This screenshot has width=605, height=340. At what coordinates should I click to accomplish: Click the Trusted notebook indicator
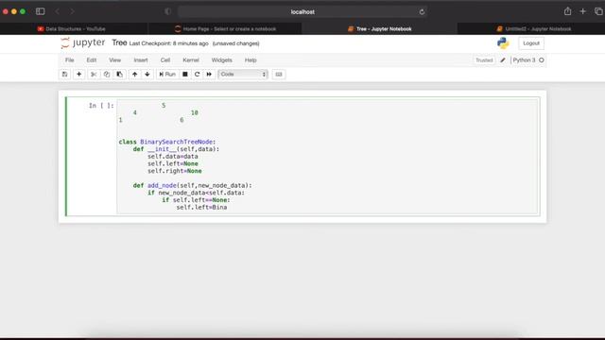[x=484, y=60]
